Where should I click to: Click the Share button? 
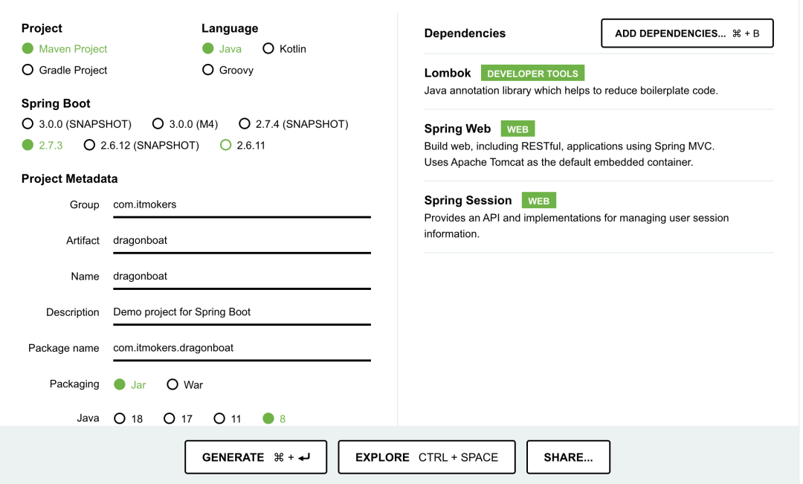click(569, 457)
